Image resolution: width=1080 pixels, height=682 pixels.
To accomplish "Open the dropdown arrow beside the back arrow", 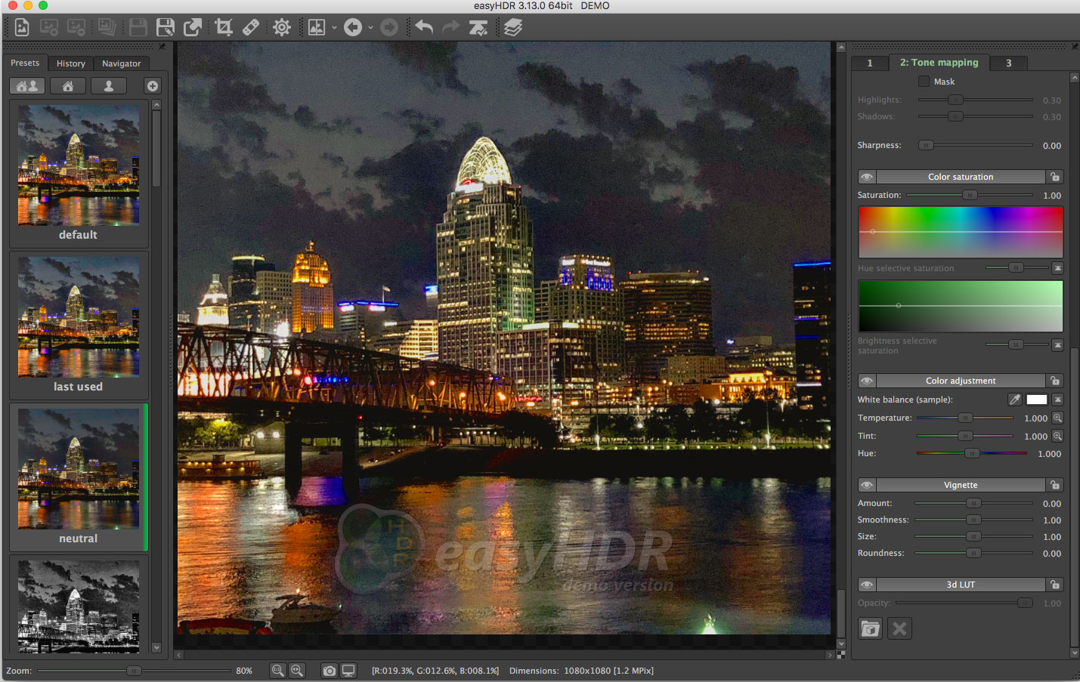I will [x=370, y=29].
